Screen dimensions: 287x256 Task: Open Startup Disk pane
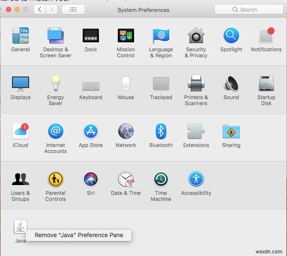[x=266, y=83]
